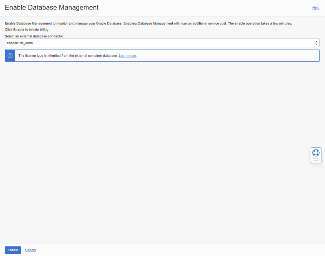Click the dotted grip handle under the support icon
This screenshot has height=256, width=325.
click(x=315, y=160)
